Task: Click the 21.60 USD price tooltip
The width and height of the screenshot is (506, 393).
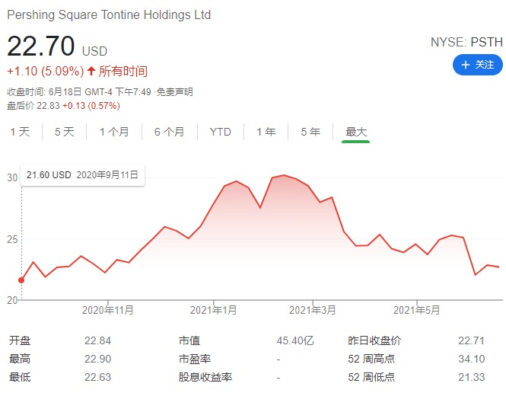Action: 49,175
